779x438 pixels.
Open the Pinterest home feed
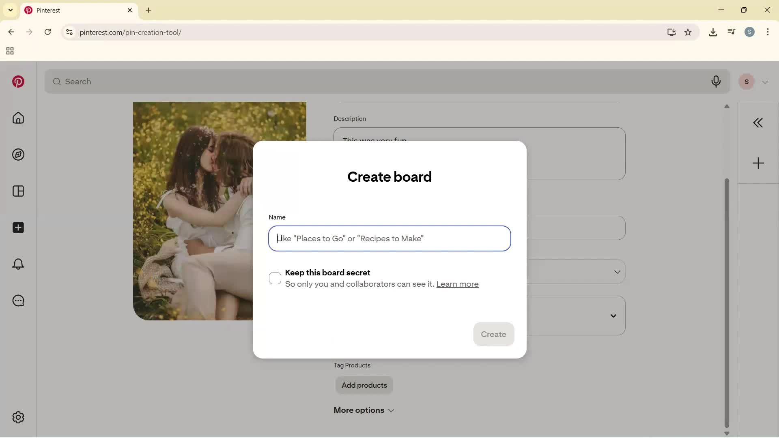point(18,118)
